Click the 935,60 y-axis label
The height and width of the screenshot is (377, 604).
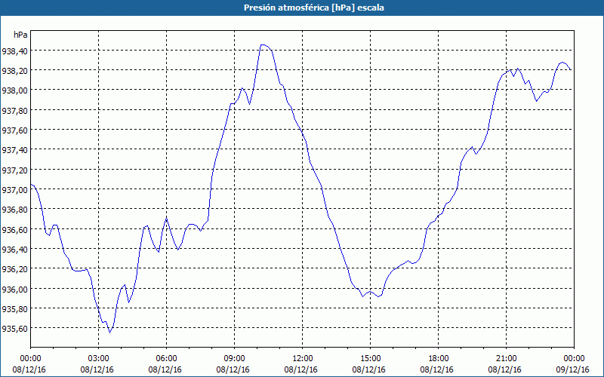[x=15, y=328]
